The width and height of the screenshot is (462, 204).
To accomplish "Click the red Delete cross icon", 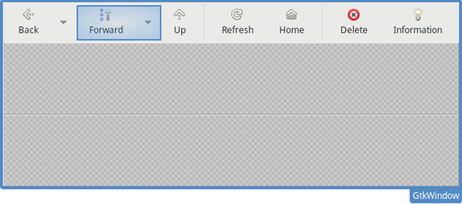I will tap(354, 15).
